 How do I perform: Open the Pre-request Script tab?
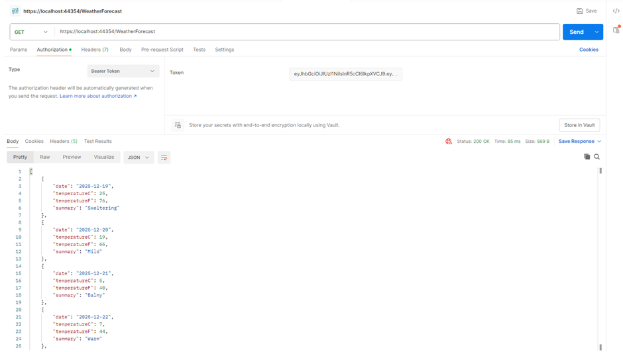click(x=162, y=50)
